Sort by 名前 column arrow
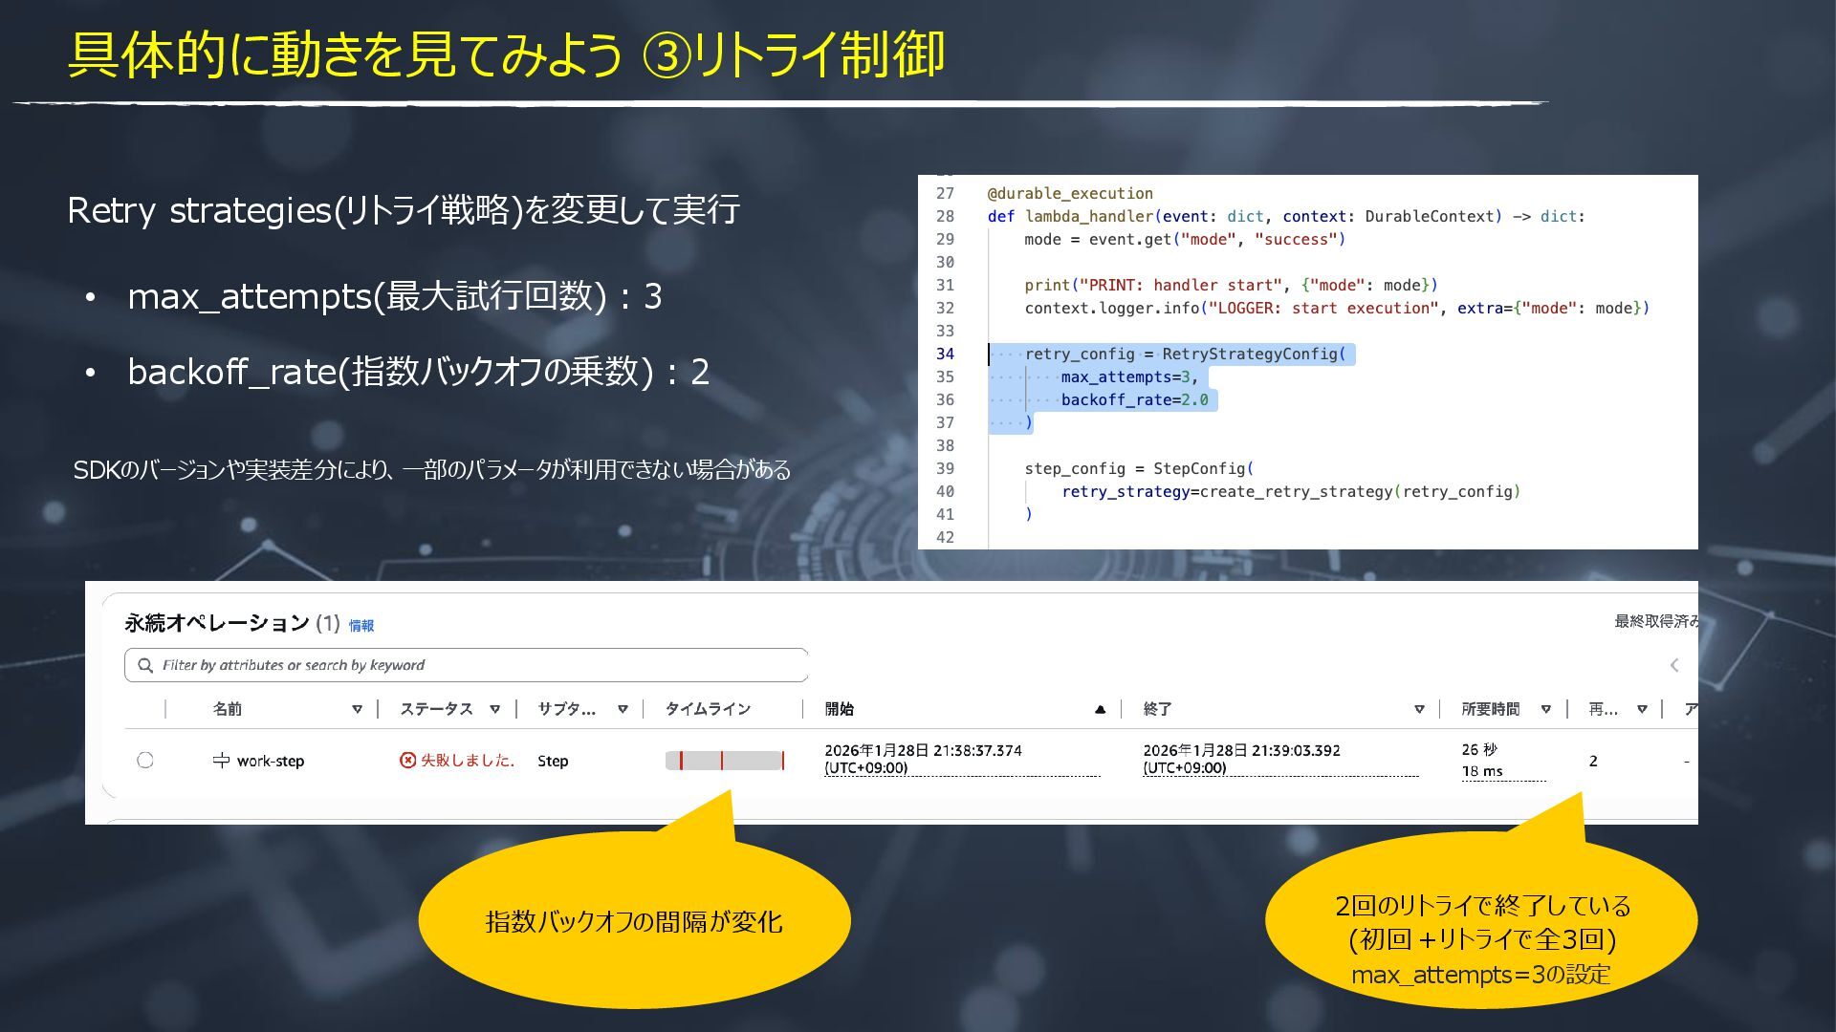The width and height of the screenshot is (1836, 1032). click(357, 709)
